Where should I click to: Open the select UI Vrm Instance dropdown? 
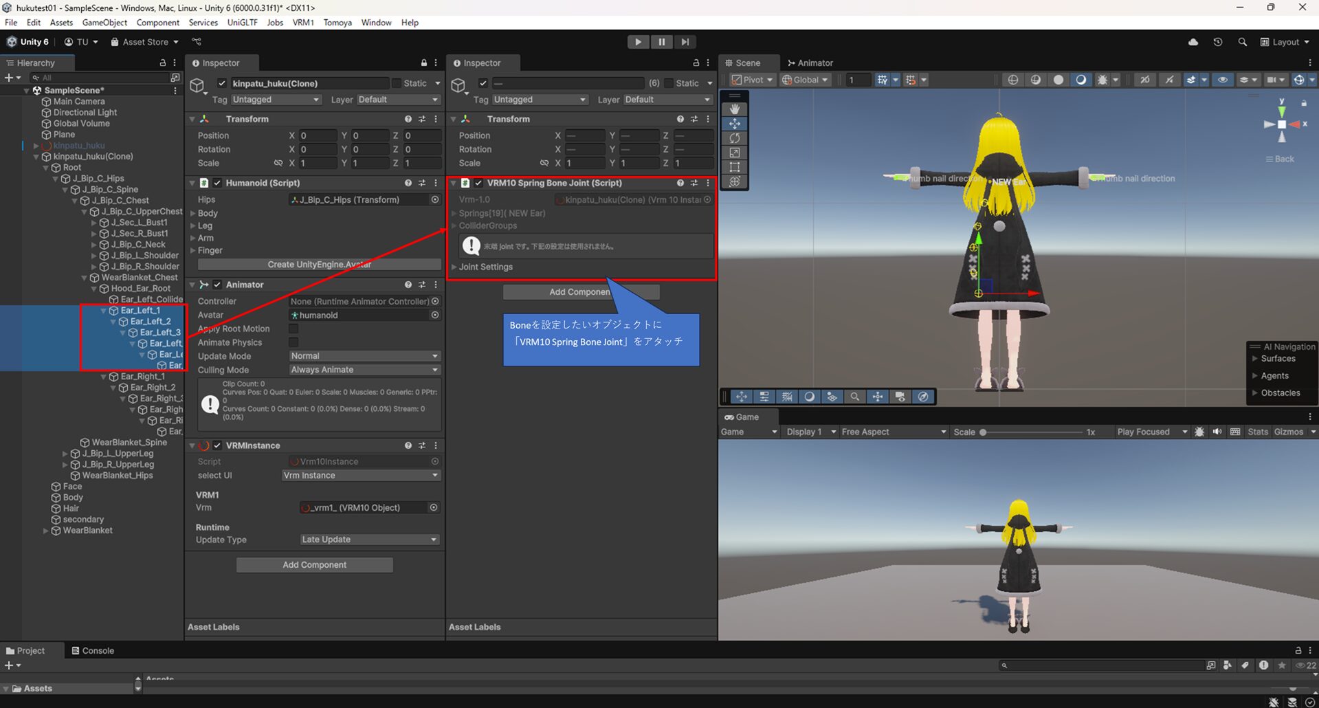click(x=361, y=475)
